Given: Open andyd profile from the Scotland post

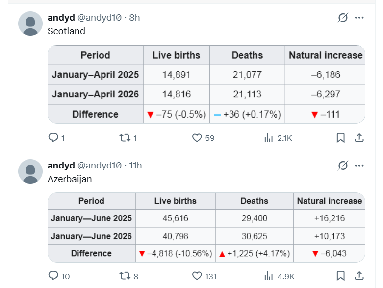Looking at the screenshot, I should pyautogui.click(x=61, y=18).
